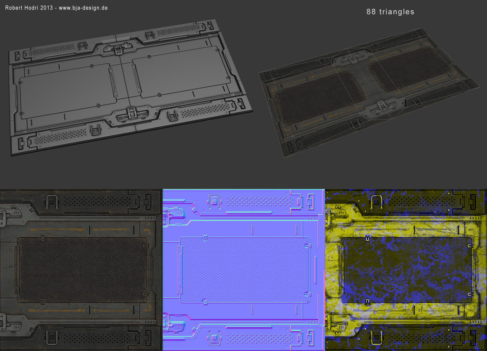Click the "88 triangles" label

(390, 12)
